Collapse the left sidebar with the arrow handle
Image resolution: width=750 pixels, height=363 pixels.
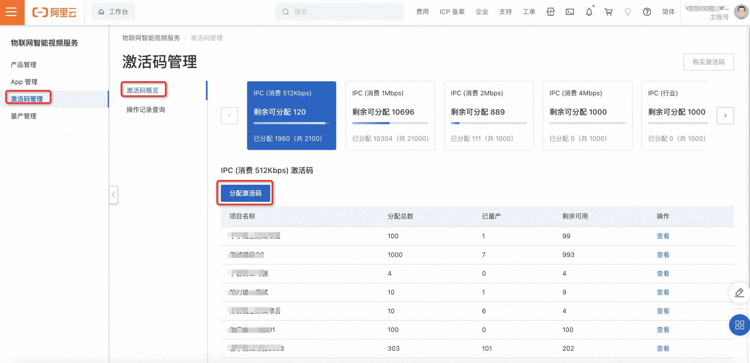coord(113,195)
